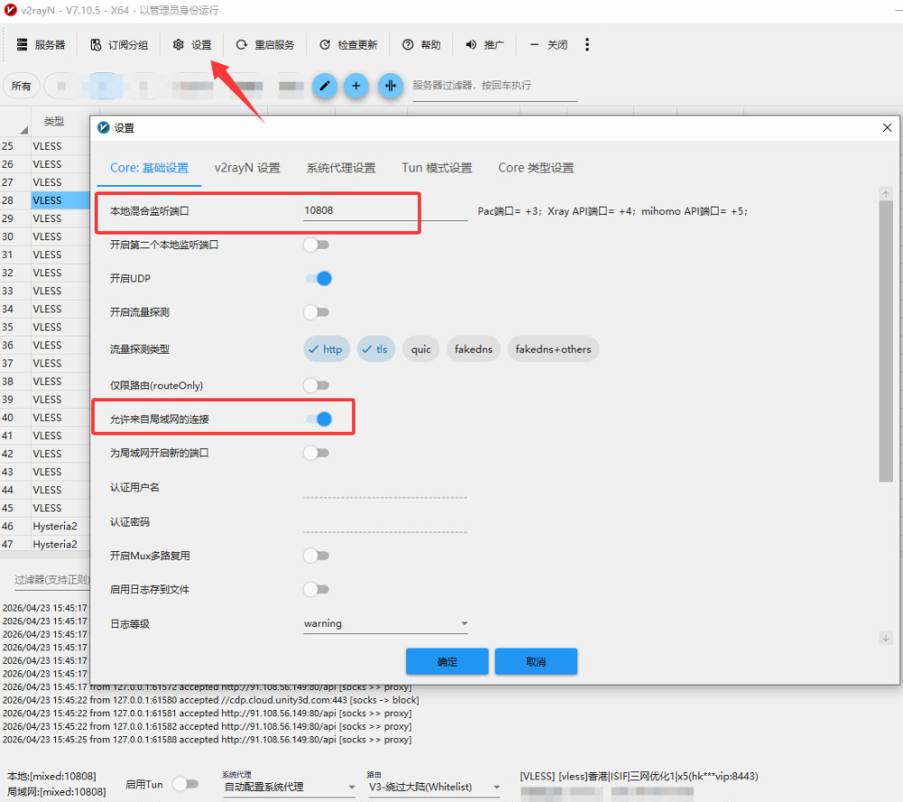Toggle 允许来自局域网的连接 switch off
903x802 pixels.
coord(317,419)
